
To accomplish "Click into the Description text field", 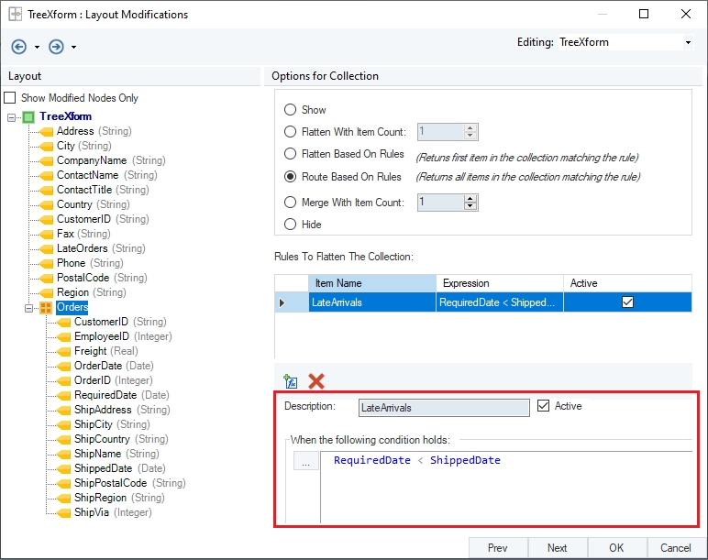I will click(443, 407).
